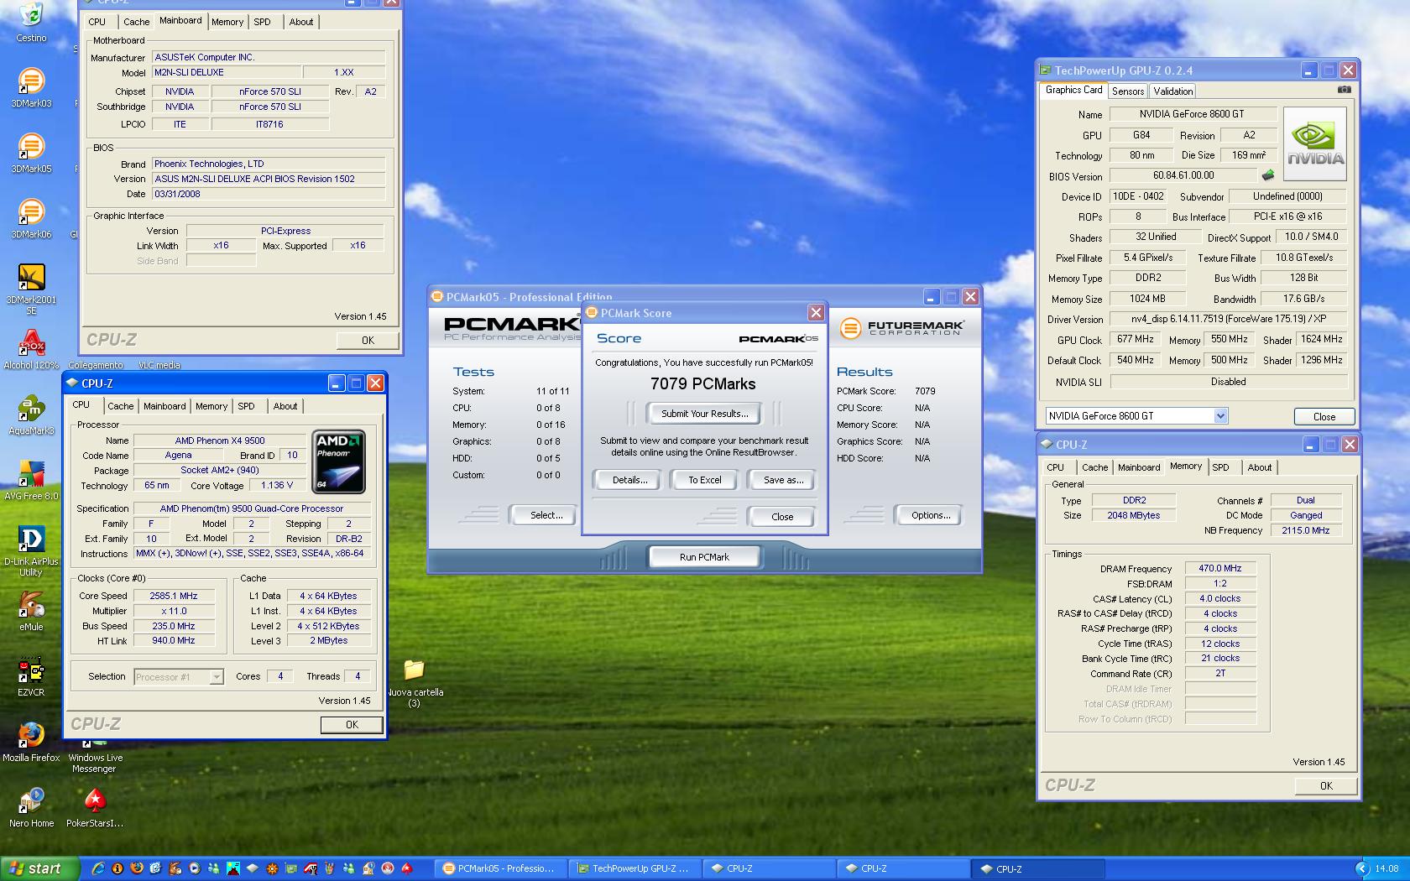Open the GPU-Z graphics card dropdown

point(1220,415)
